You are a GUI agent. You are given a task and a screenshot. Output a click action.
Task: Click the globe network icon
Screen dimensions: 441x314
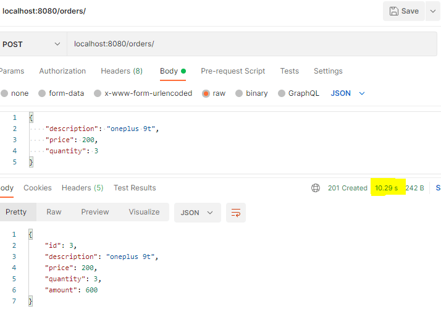(x=316, y=188)
